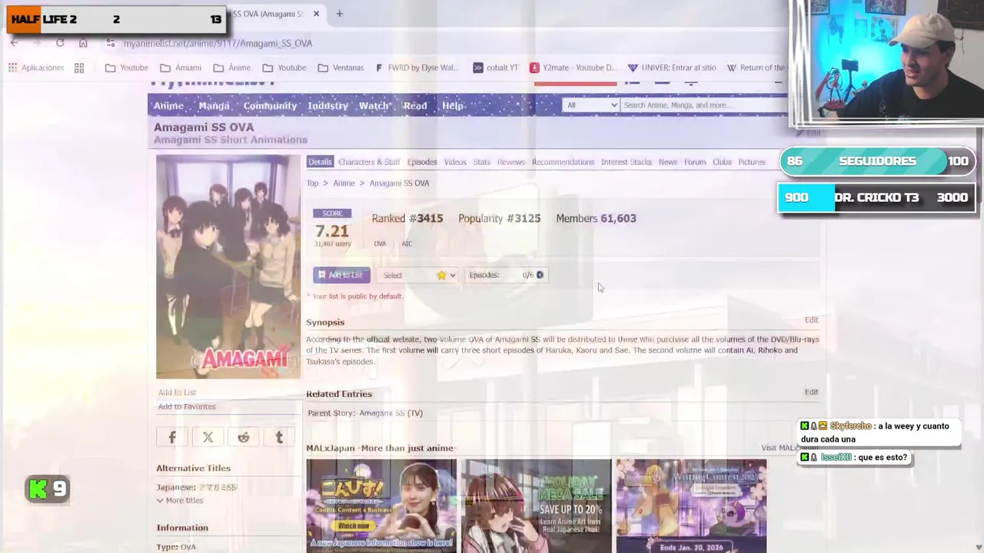Viewport: 984px width, 553px height.
Task: Open the Help menu
Action: click(453, 106)
